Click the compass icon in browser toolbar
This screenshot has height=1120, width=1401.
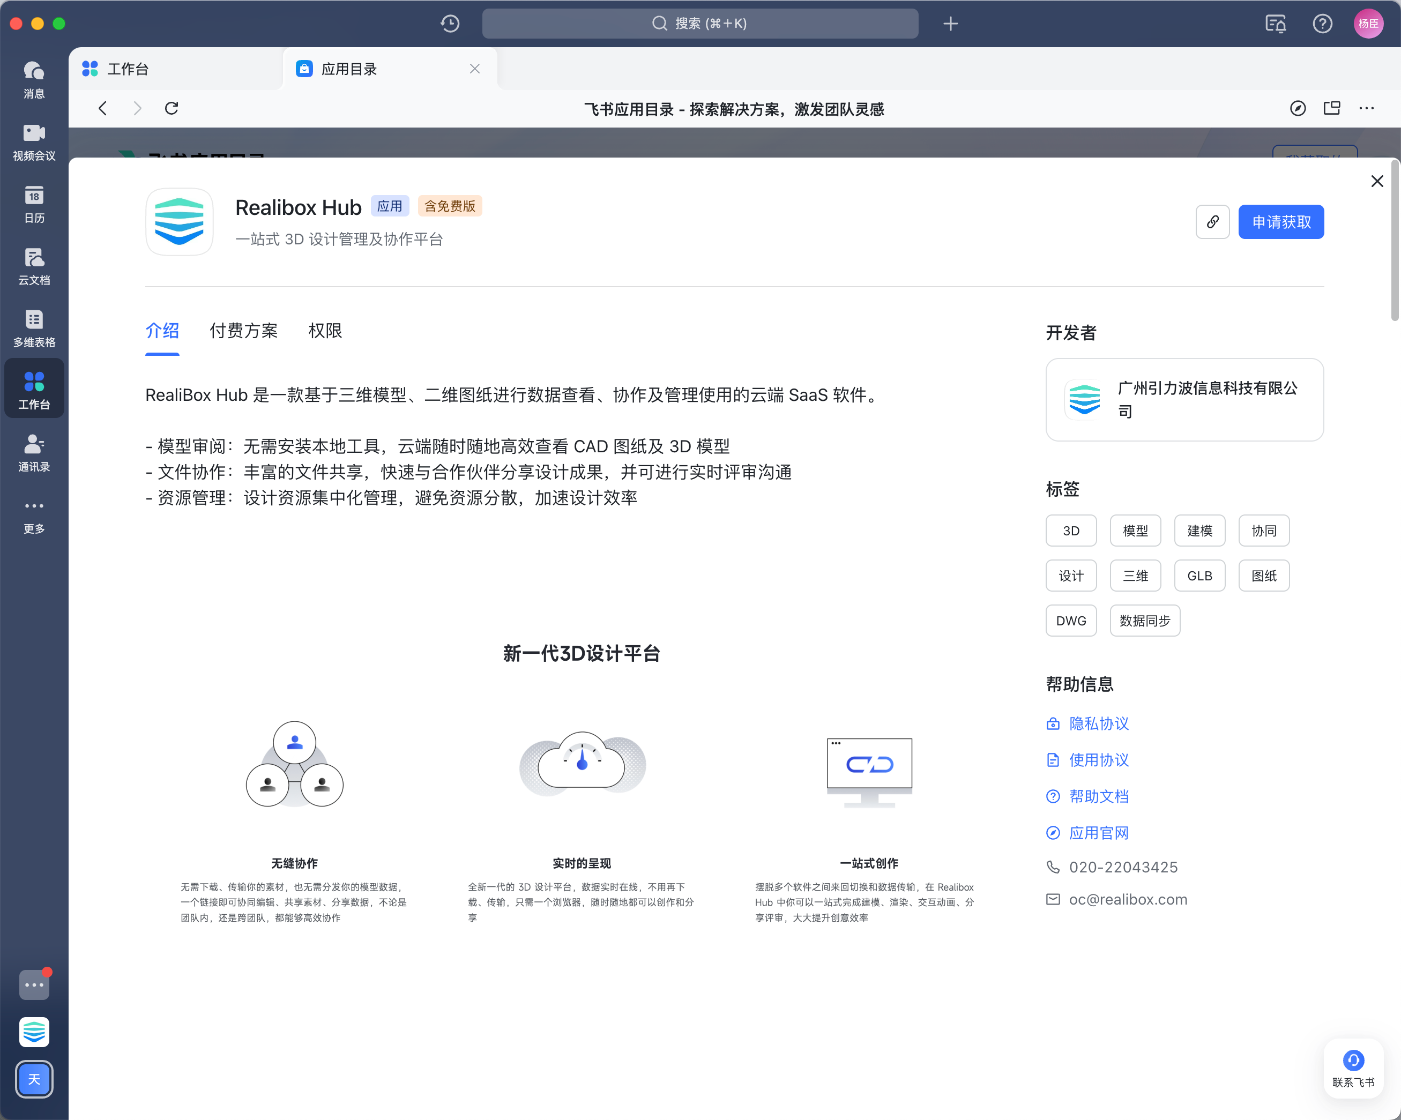pyautogui.click(x=1298, y=108)
